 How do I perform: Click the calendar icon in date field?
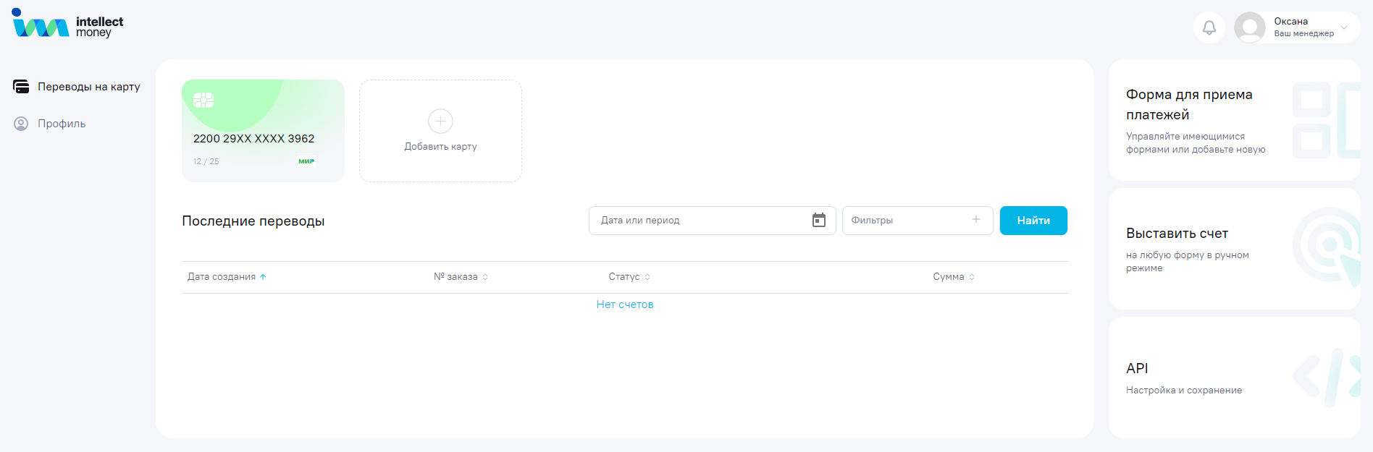(x=818, y=221)
